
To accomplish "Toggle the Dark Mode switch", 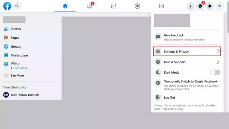I will pyautogui.click(x=215, y=73).
